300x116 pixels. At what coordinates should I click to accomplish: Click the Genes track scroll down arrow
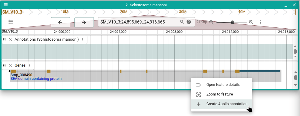pyautogui.click(x=295, y=85)
